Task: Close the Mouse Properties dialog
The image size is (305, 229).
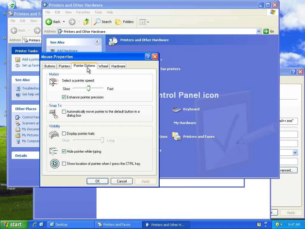Action: point(155,56)
